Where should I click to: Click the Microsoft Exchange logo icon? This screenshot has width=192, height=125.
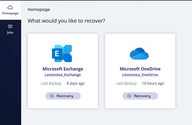[62, 54]
